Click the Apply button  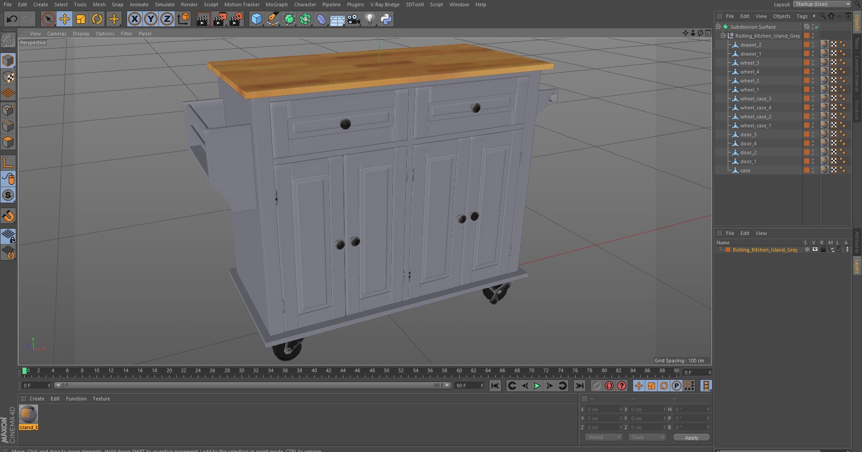[691, 437]
